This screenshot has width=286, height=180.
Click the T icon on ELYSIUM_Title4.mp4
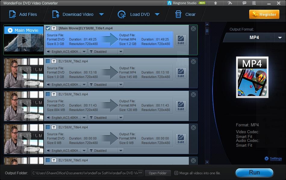(x=54, y=127)
